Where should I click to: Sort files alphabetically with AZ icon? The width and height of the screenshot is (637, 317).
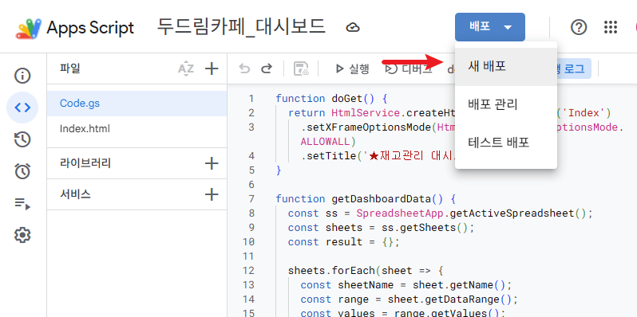click(186, 69)
